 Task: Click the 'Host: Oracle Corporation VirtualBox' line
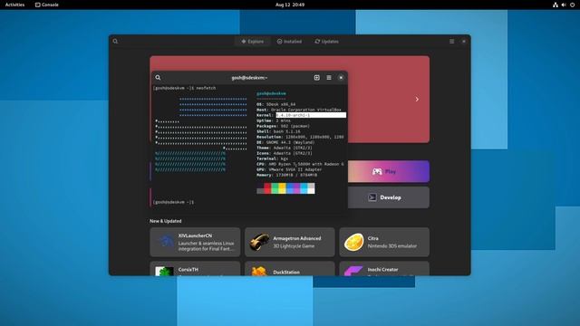point(299,110)
